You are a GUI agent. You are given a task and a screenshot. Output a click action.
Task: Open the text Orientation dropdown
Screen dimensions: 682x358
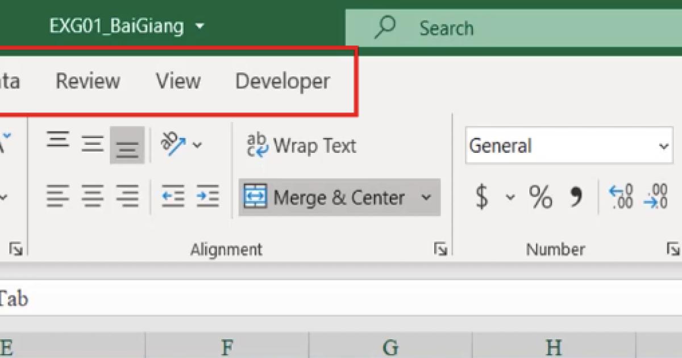point(197,145)
